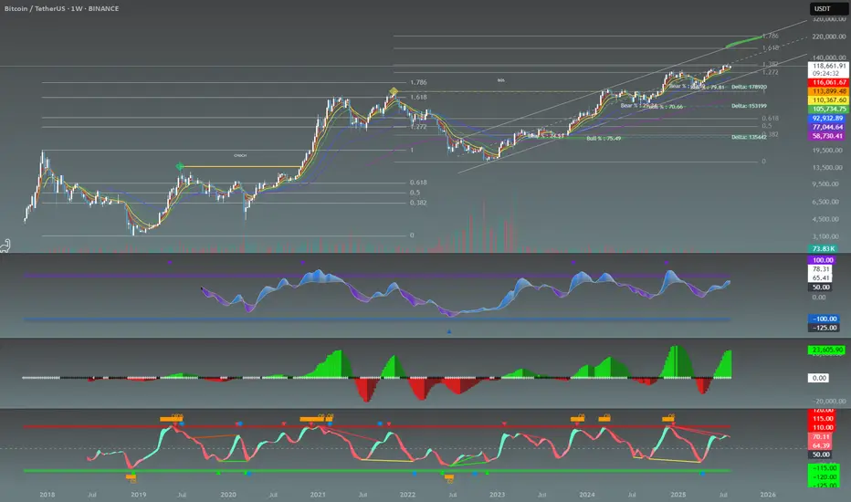Image resolution: width=851 pixels, height=502 pixels.
Task: Select the yellow diamond marker at the 2021 peak
Action: 394,91
